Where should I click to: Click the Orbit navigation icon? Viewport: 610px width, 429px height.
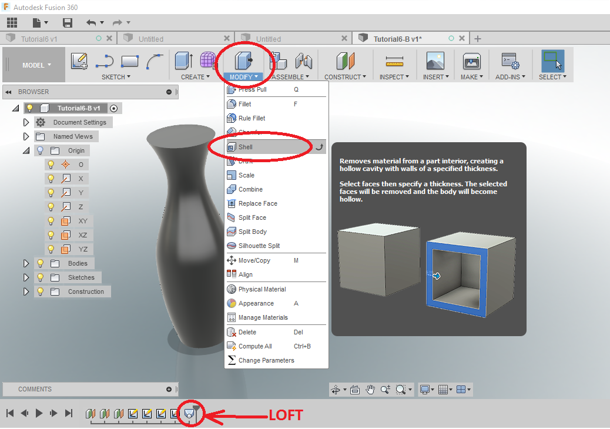pos(336,389)
